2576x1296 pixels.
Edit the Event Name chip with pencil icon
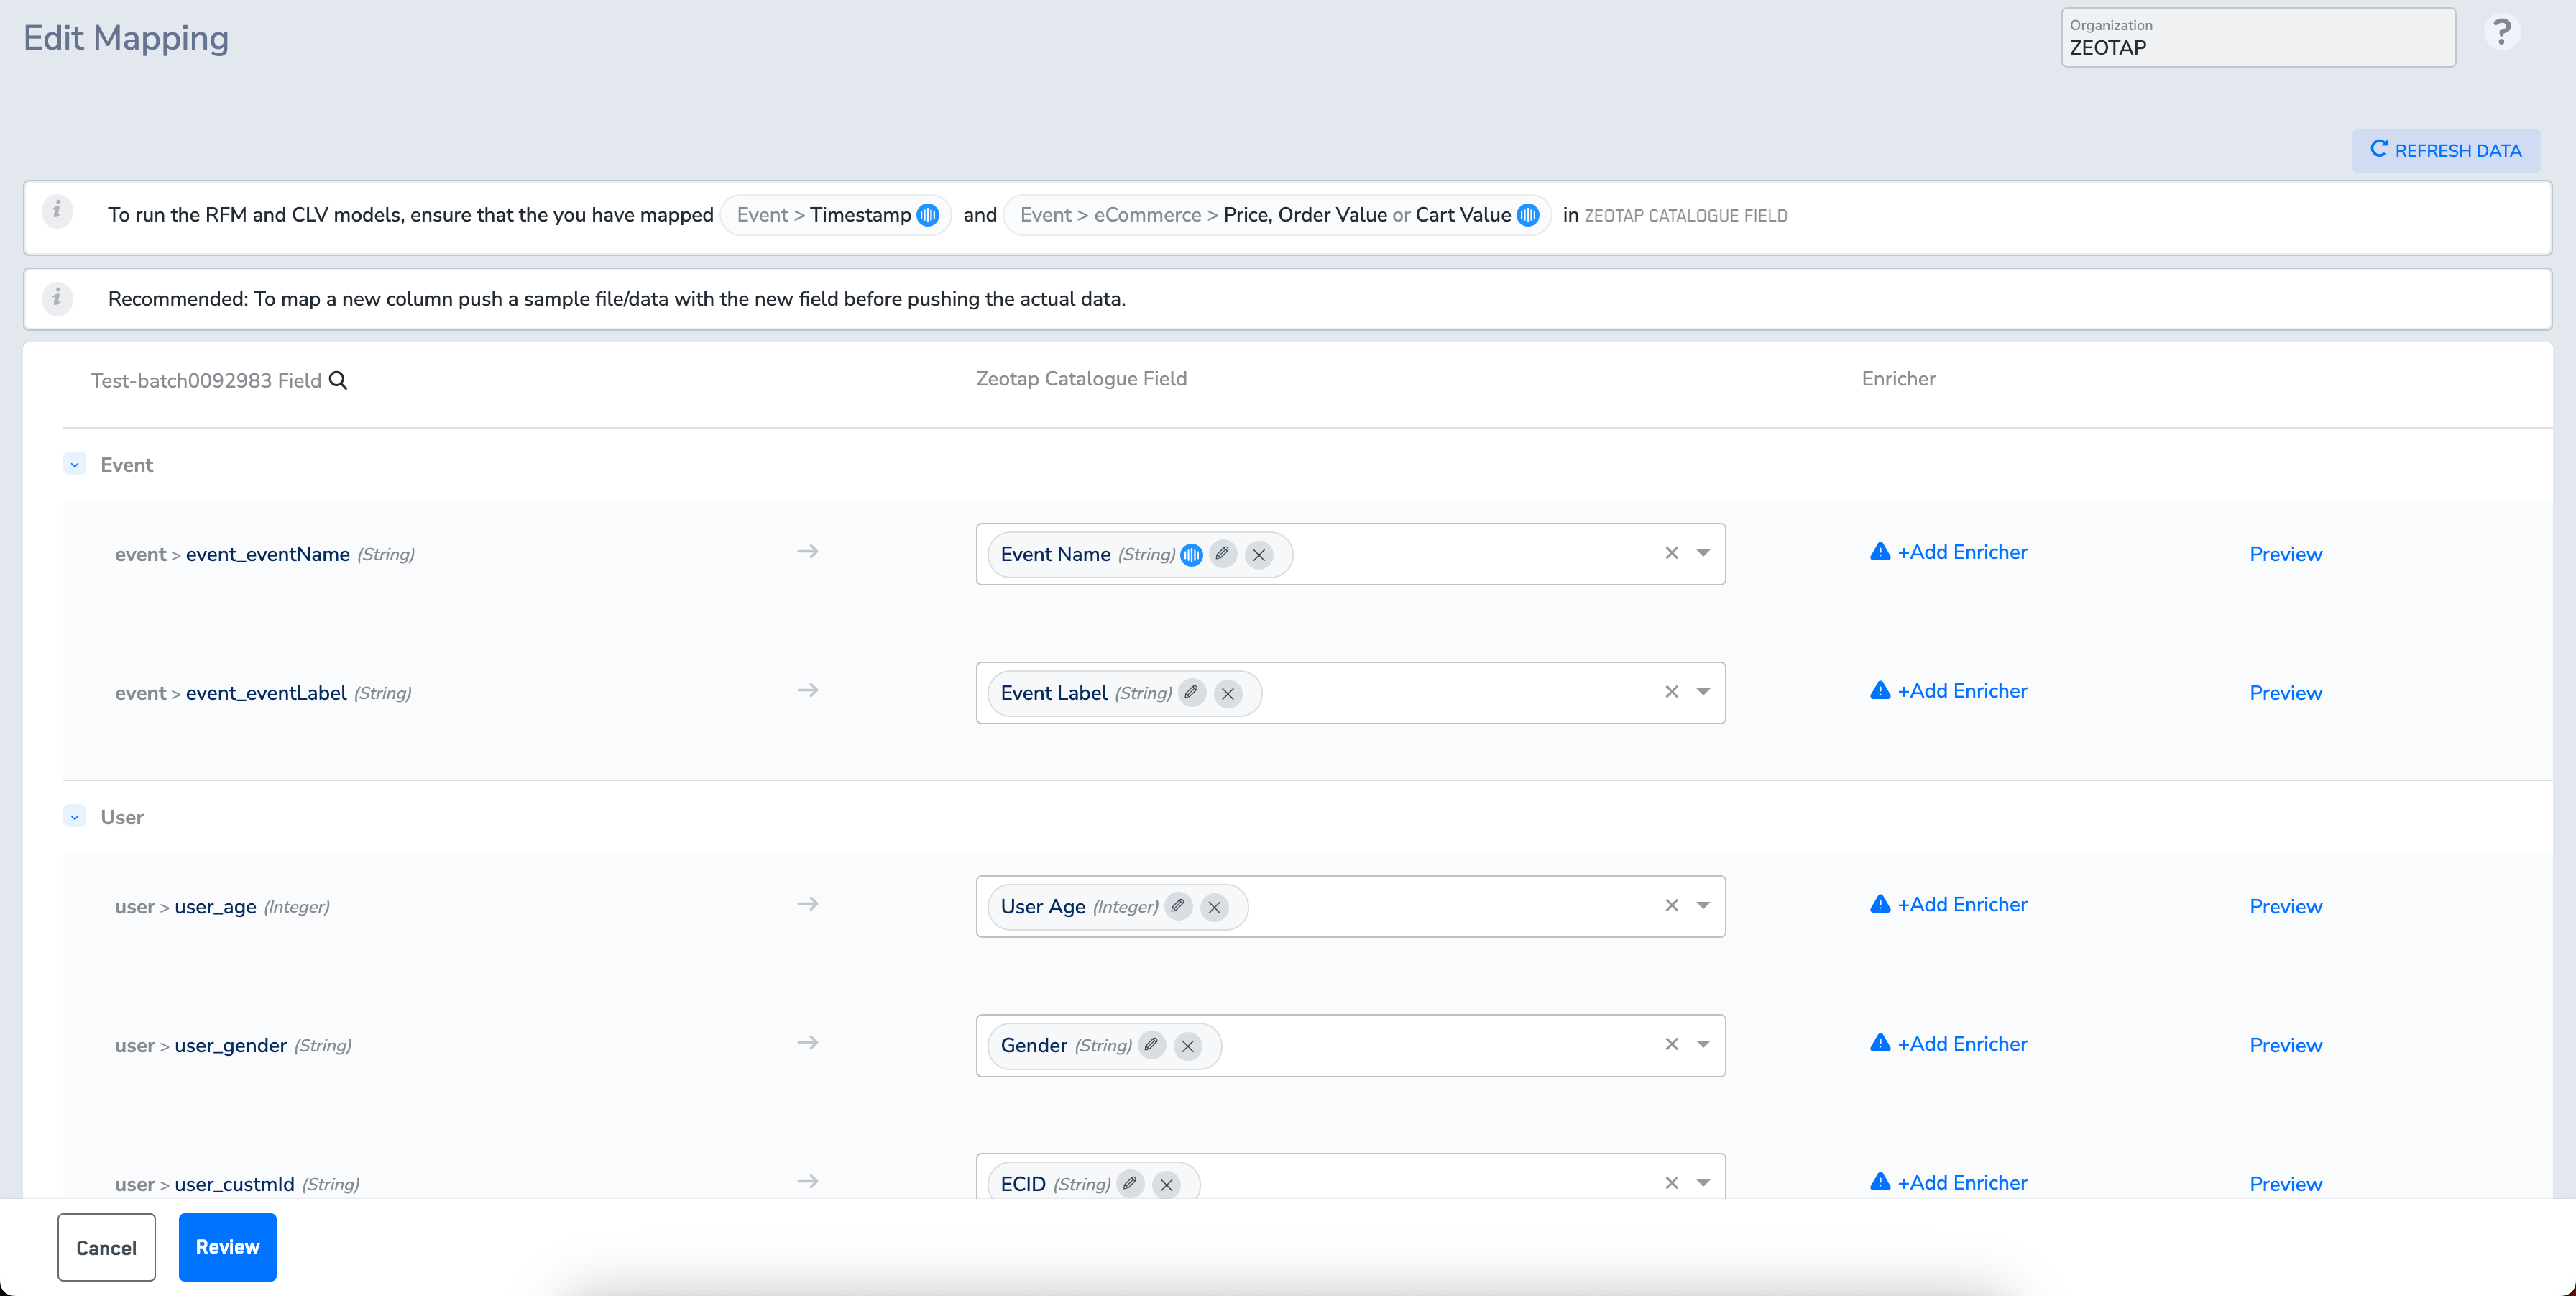(x=1223, y=554)
